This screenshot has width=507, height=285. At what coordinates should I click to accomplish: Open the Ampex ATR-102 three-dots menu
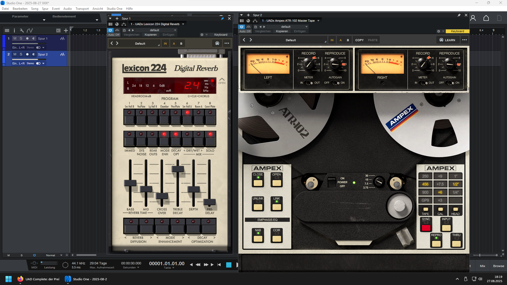[x=464, y=40]
